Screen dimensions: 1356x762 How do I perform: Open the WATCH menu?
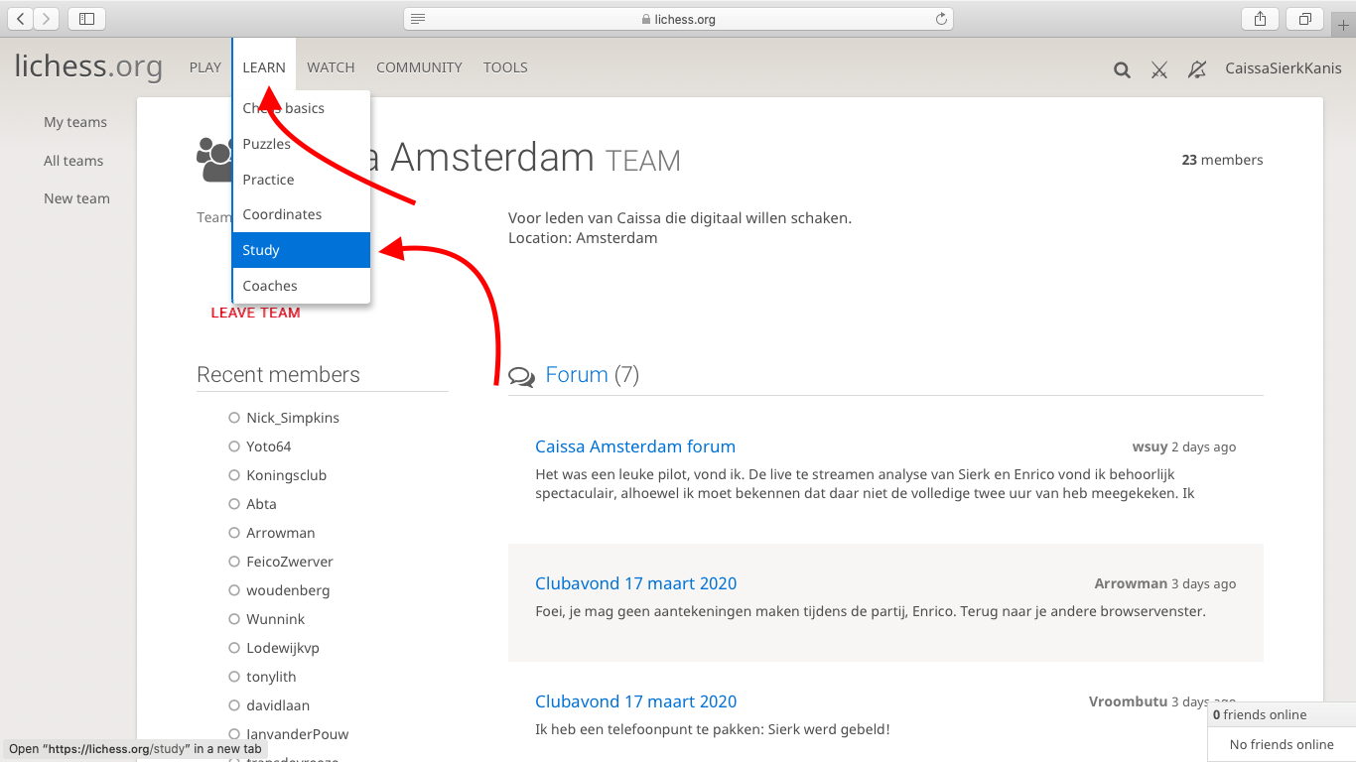pyautogui.click(x=331, y=67)
